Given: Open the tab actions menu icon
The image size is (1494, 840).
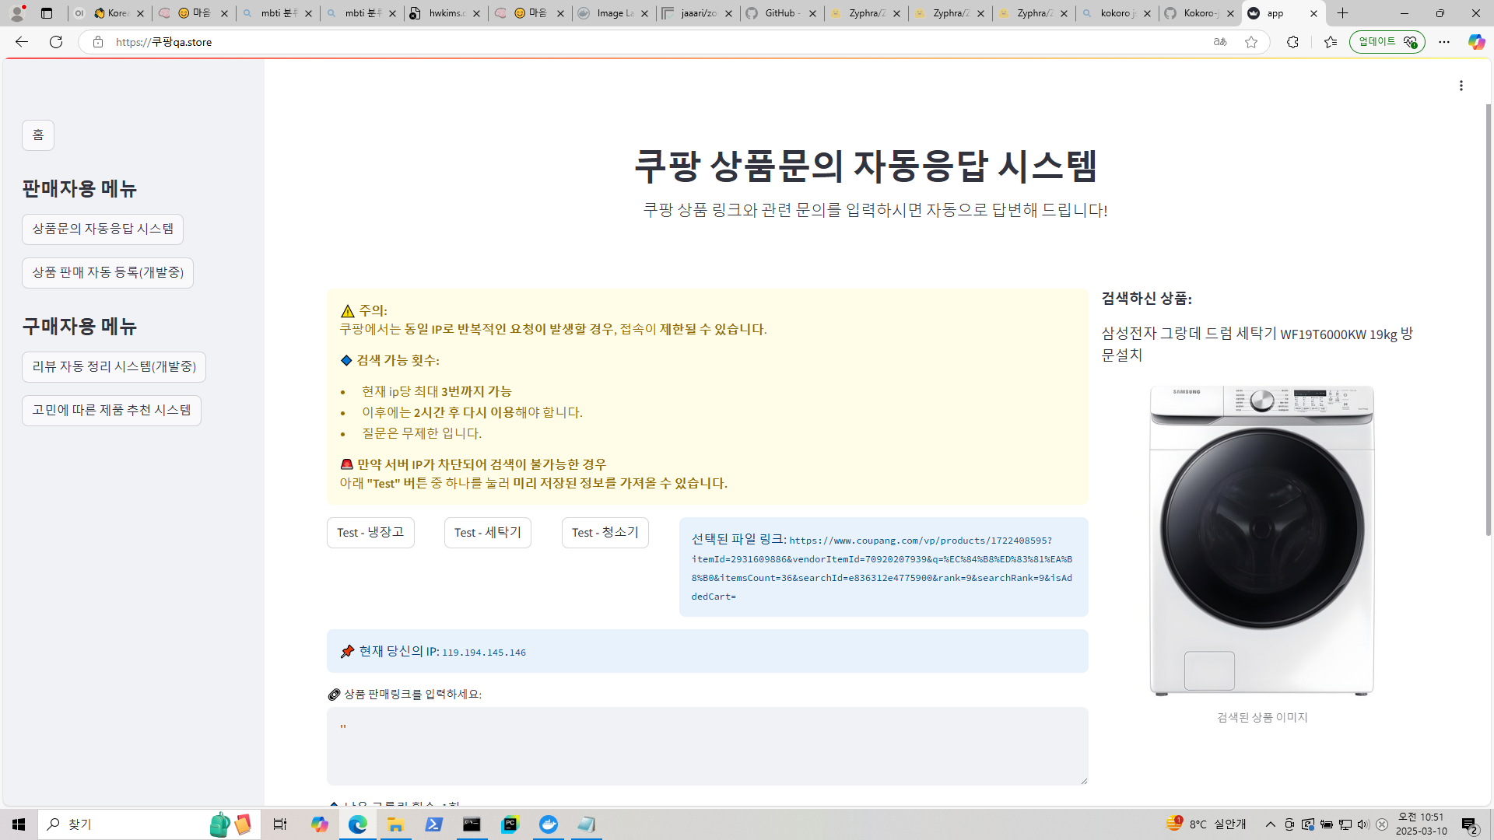Looking at the screenshot, I should [47, 13].
